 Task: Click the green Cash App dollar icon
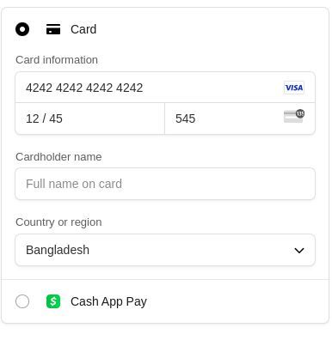pos(53,301)
